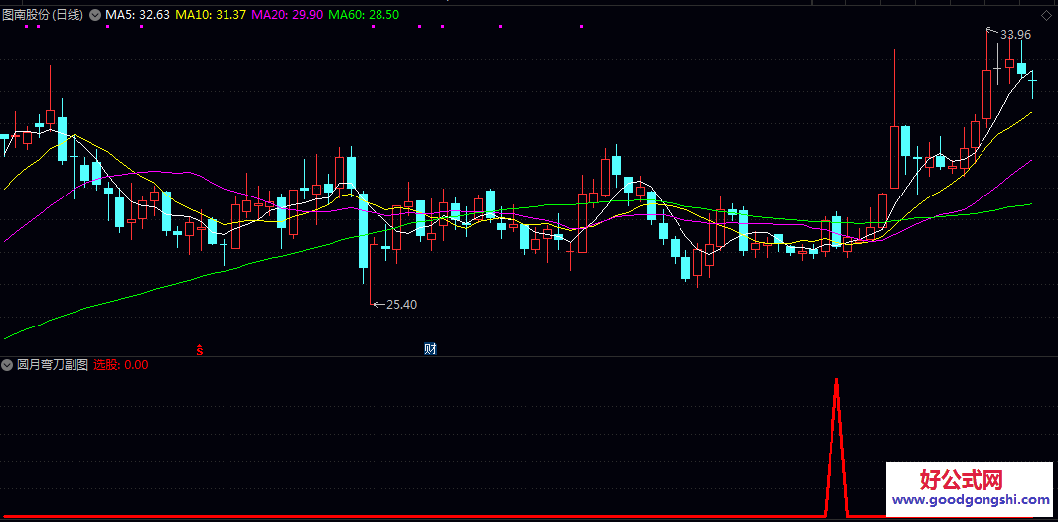Click the 选股: 0.00 value label
The width and height of the screenshot is (1058, 522).
[x=121, y=365]
